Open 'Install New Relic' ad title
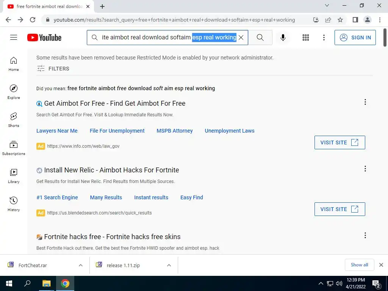Image resolution: width=388 pixels, height=291 pixels. (111, 170)
